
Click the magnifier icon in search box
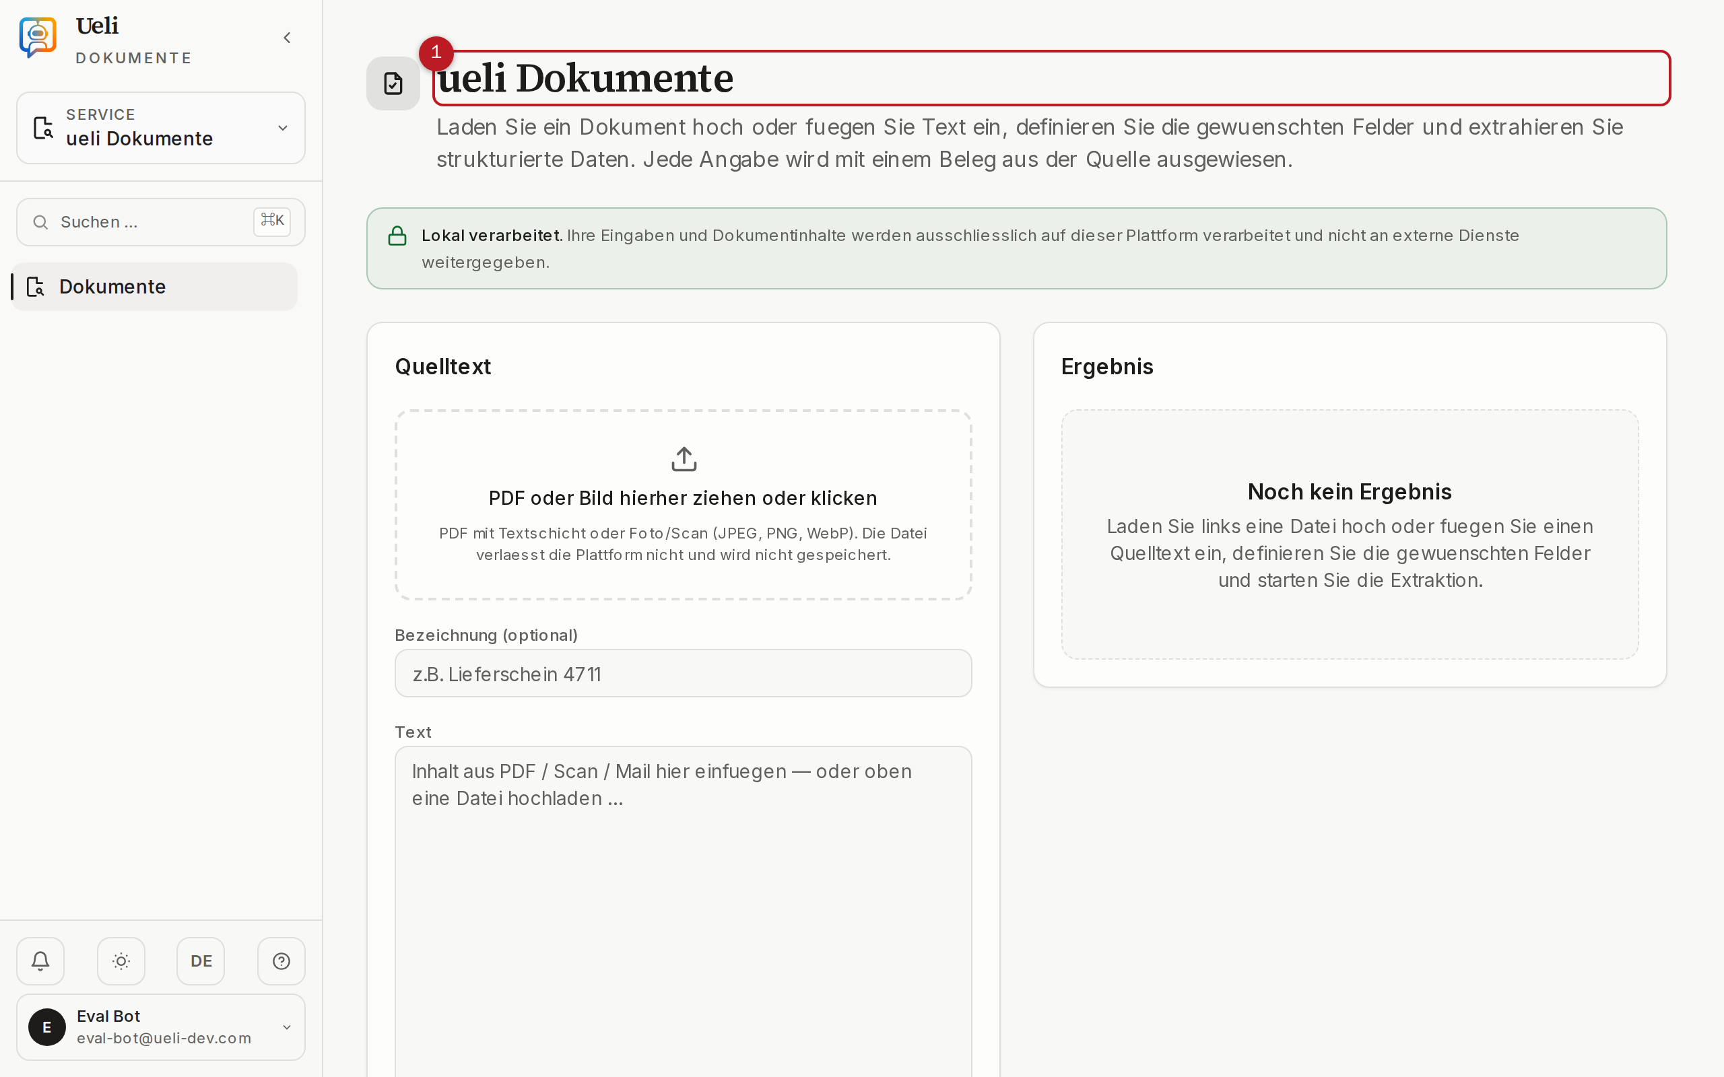[40, 222]
